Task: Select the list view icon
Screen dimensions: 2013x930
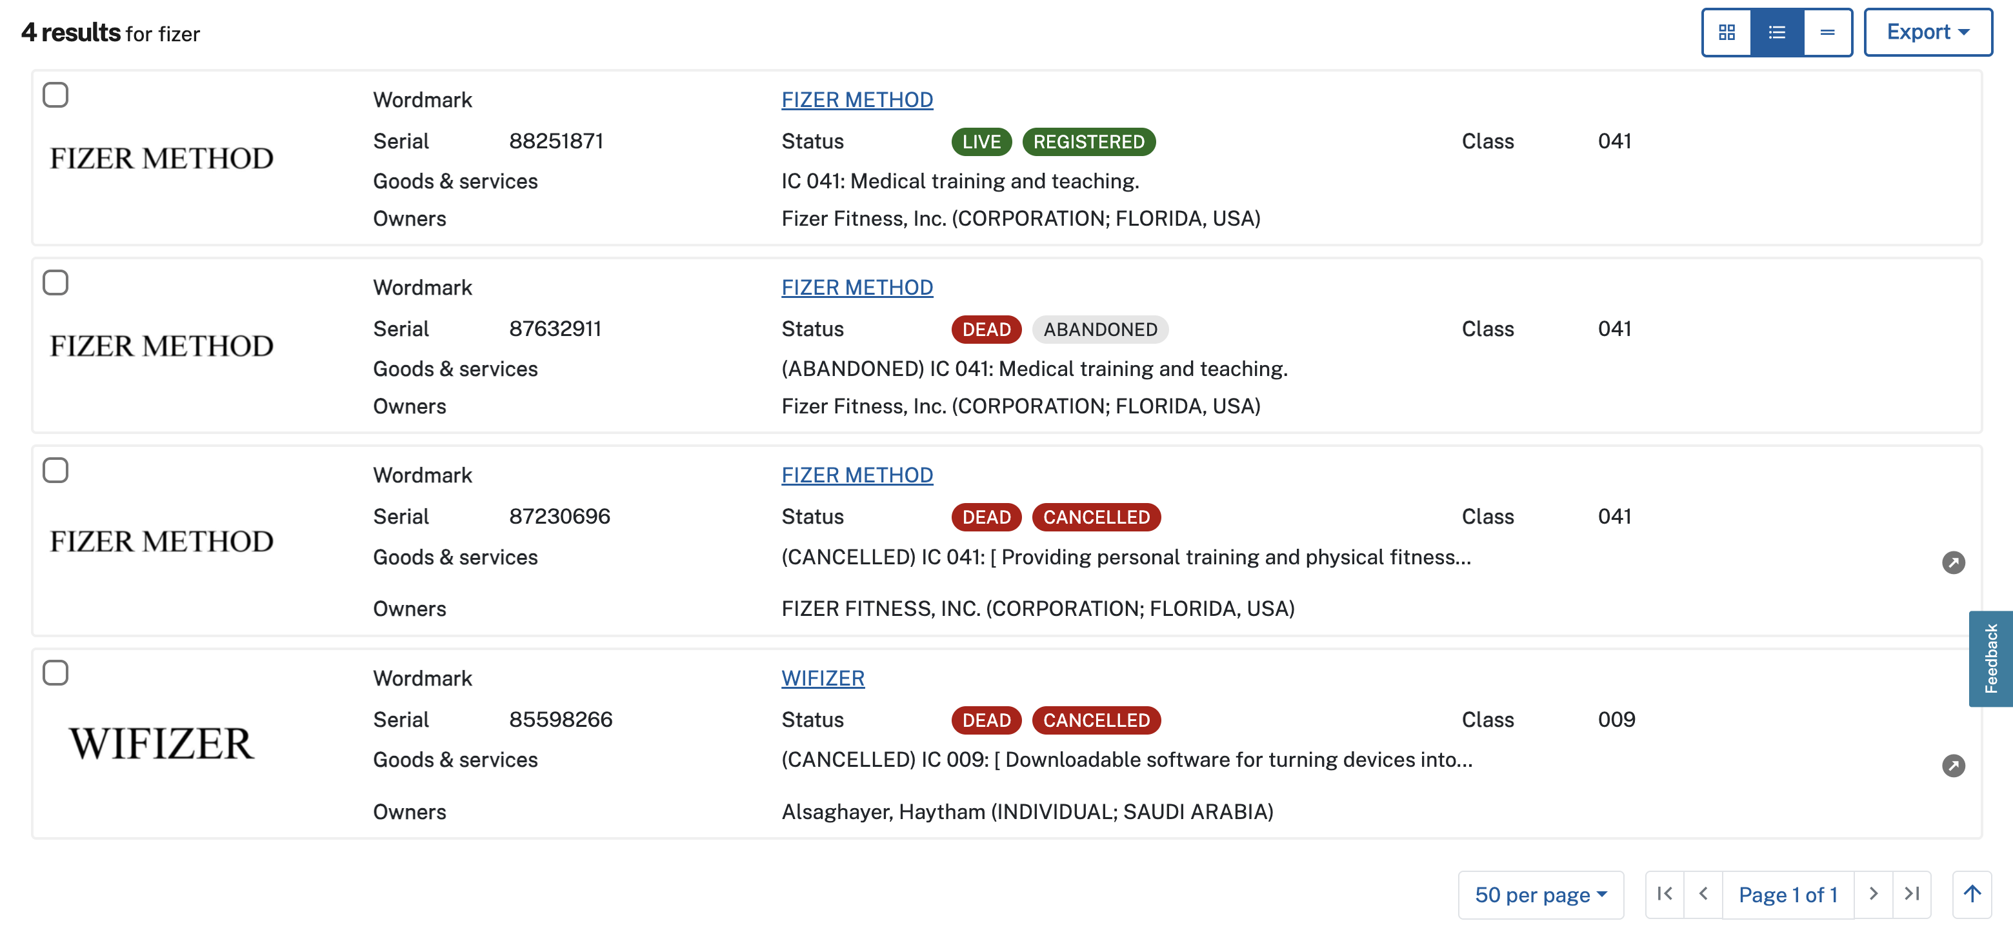Action: (1777, 32)
